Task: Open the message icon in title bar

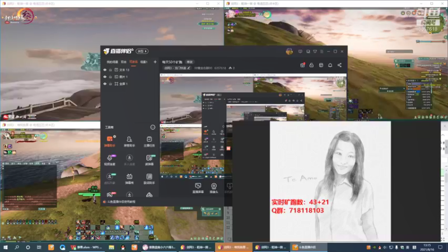Action: point(300,52)
